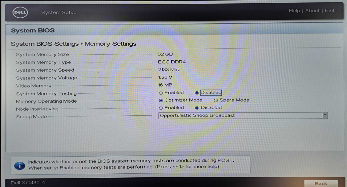The width and height of the screenshot is (347, 187).
Task: Open the Help link
Action: pyautogui.click(x=294, y=11)
